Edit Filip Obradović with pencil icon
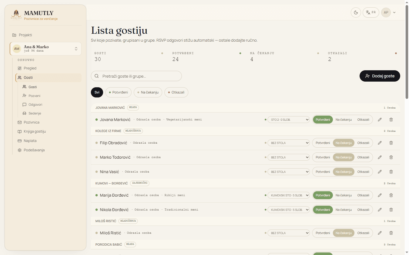Viewport: 409px width, 255px height. point(380,143)
